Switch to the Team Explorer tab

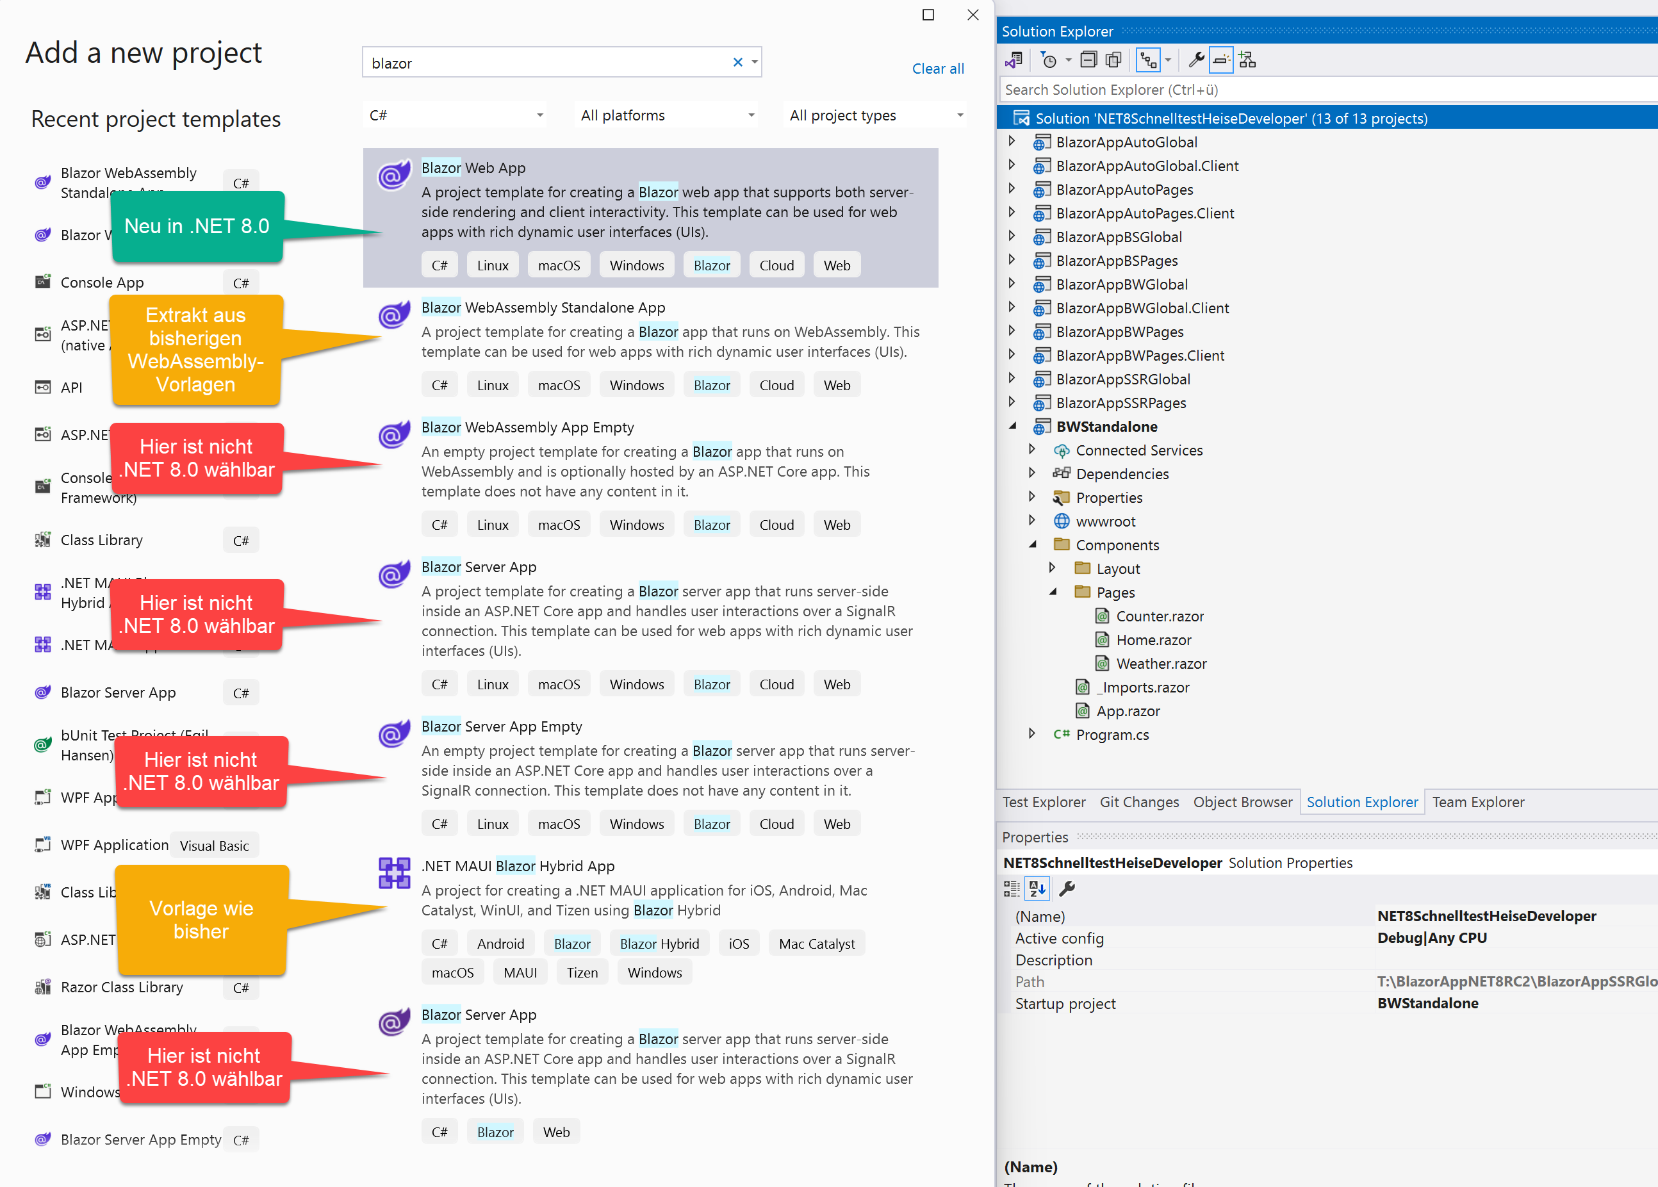coord(1477,802)
